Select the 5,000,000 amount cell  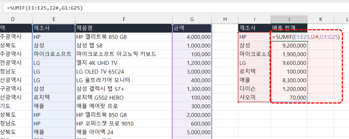[x=192, y=132]
